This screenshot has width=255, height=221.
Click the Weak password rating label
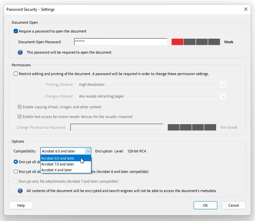(228, 42)
